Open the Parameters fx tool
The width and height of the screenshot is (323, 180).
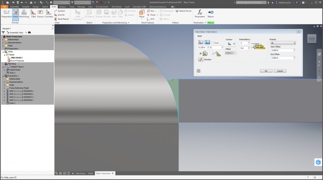coord(199,14)
